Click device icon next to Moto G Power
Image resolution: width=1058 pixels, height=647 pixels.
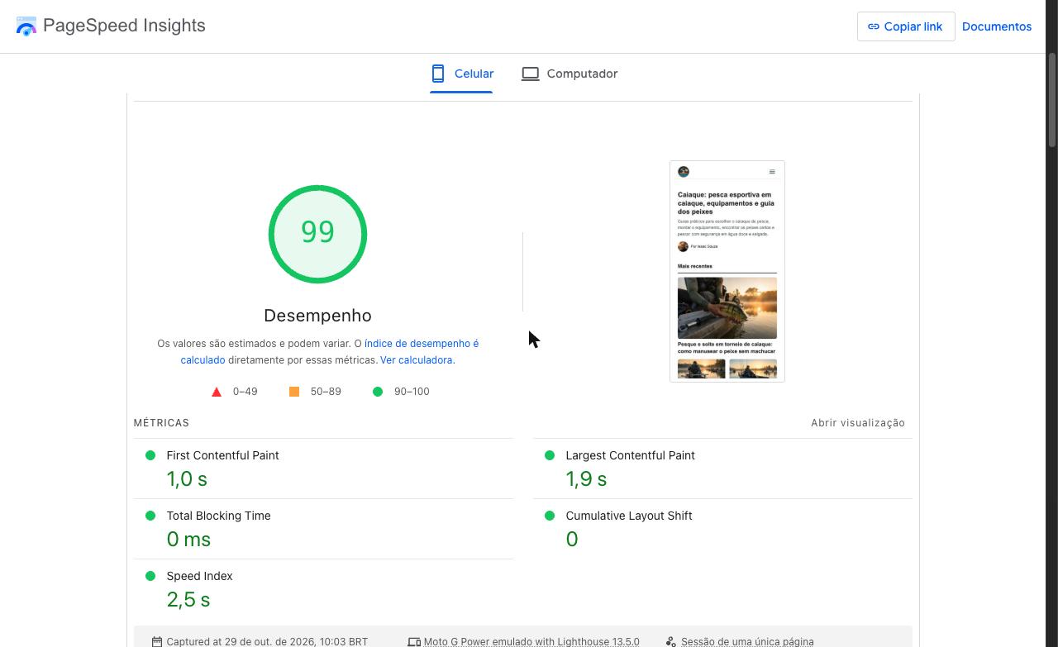414,641
